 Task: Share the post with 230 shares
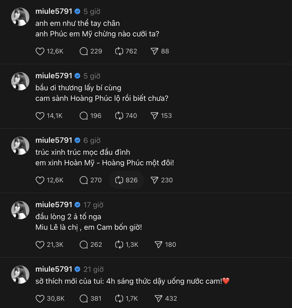[154, 180]
